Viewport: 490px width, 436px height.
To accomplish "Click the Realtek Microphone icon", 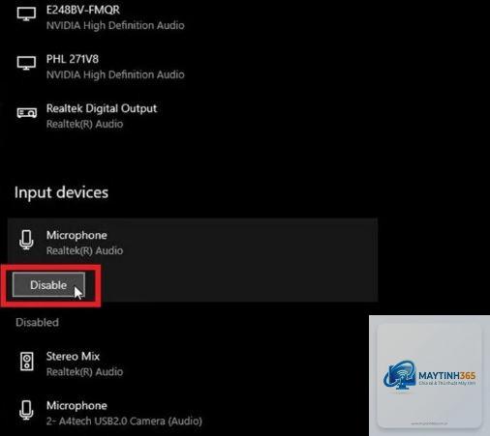I will [26, 240].
